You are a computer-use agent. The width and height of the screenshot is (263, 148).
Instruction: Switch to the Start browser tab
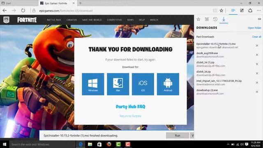pos(19,3)
